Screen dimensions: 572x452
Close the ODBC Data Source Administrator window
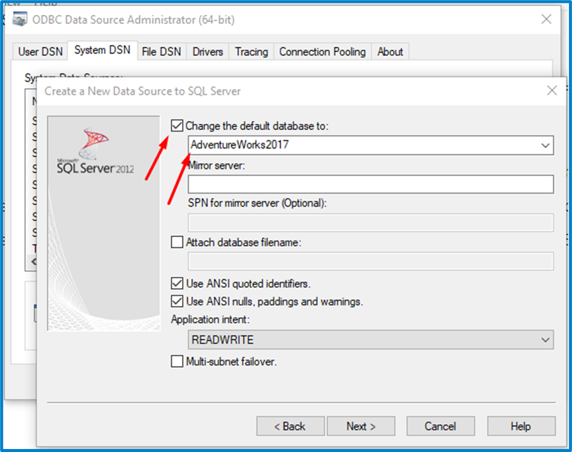pos(546,19)
